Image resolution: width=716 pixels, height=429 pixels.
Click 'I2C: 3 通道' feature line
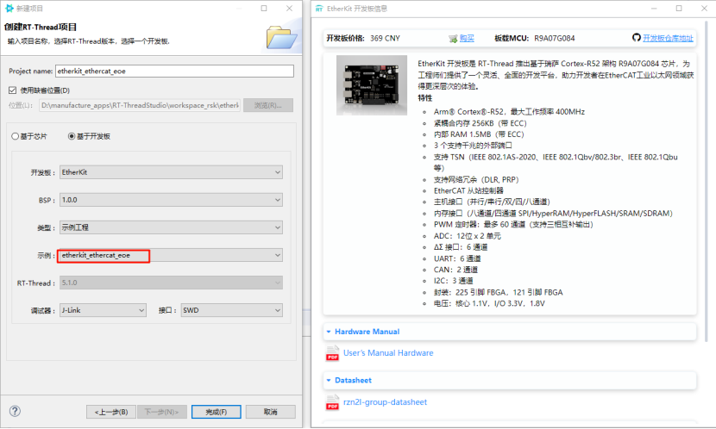[454, 281]
